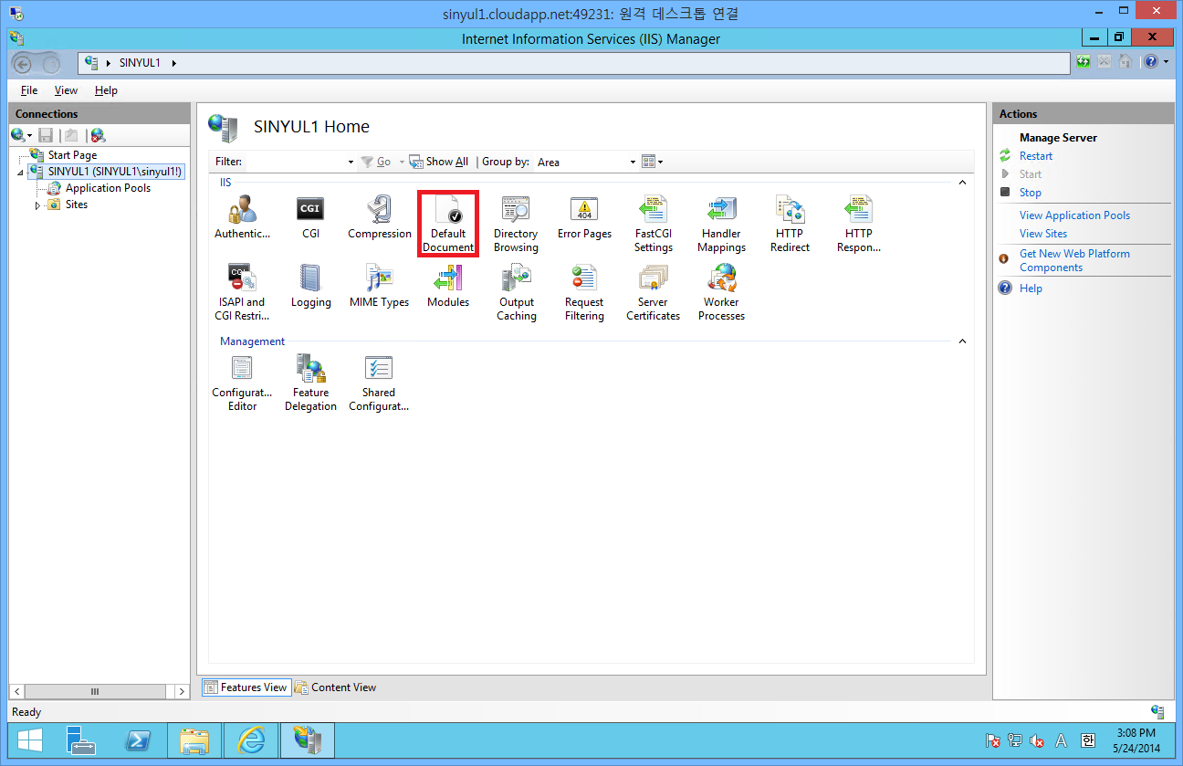The height and width of the screenshot is (766, 1183).
Task: Open Handler Mappings feature
Action: coord(721,225)
